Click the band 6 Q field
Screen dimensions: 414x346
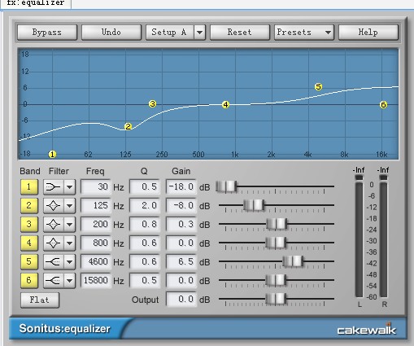point(145,280)
